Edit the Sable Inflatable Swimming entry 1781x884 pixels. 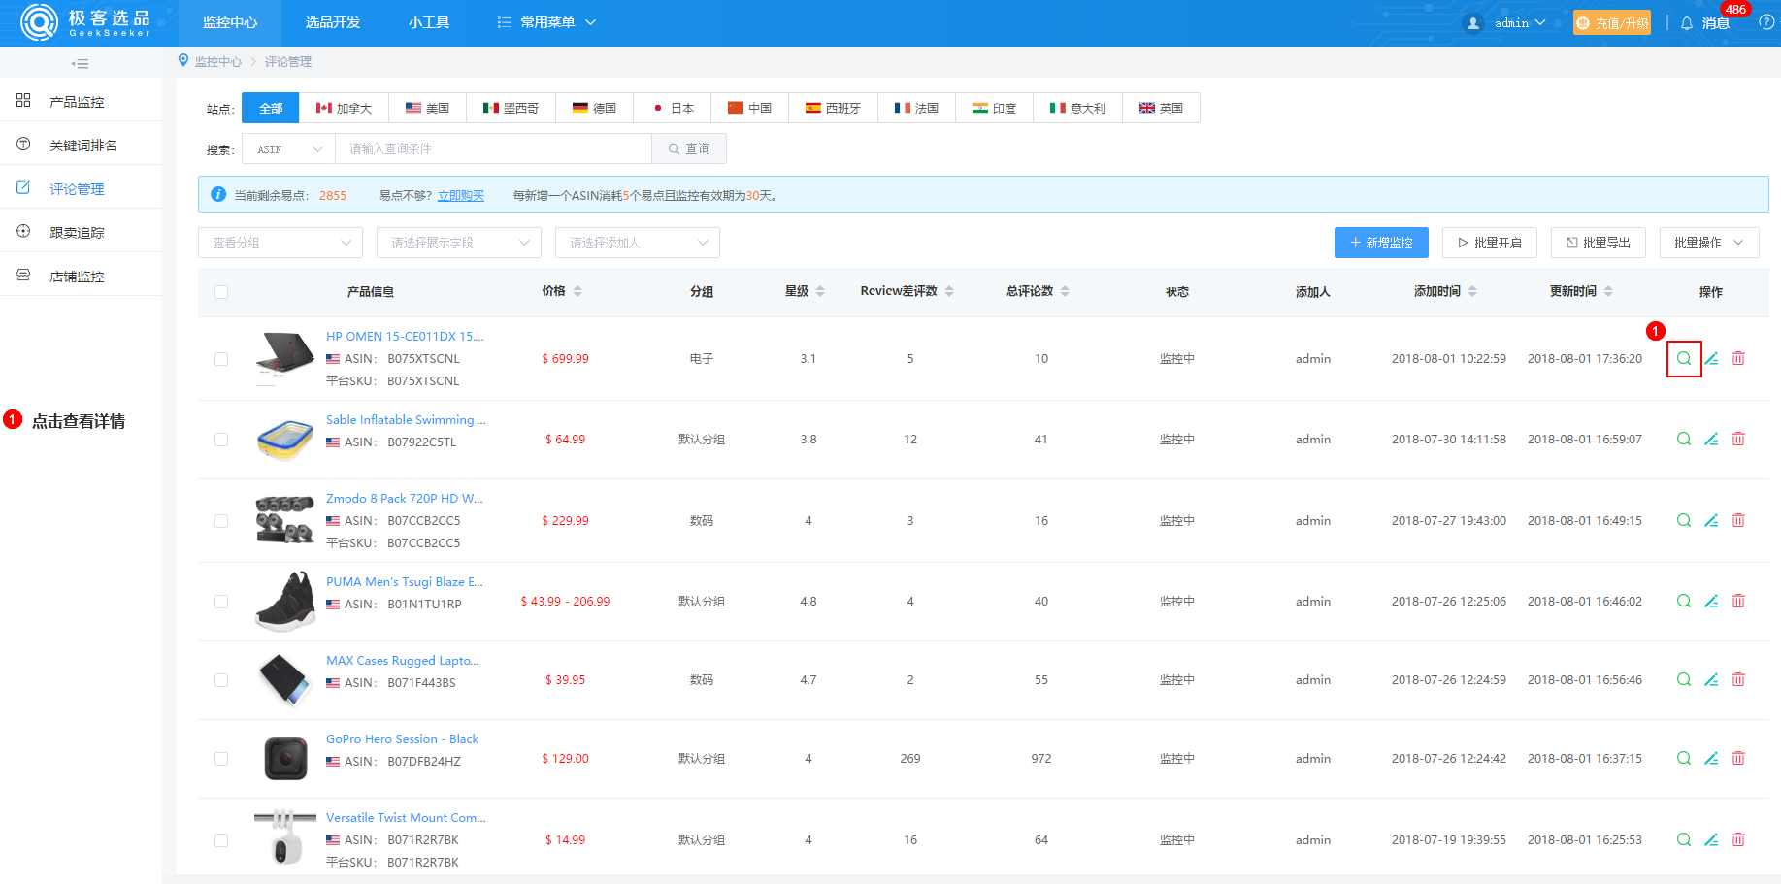tap(1711, 440)
